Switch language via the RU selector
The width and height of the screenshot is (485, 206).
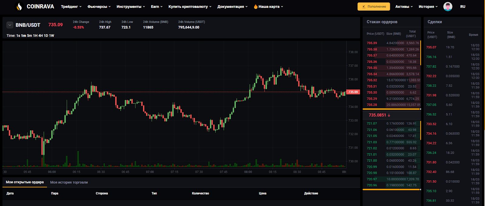(x=463, y=7)
